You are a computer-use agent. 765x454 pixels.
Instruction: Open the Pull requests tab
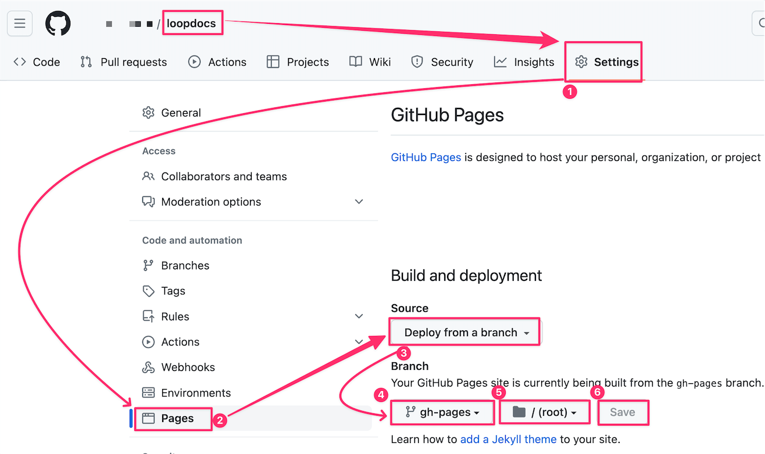pyautogui.click(x=123, y=62)
